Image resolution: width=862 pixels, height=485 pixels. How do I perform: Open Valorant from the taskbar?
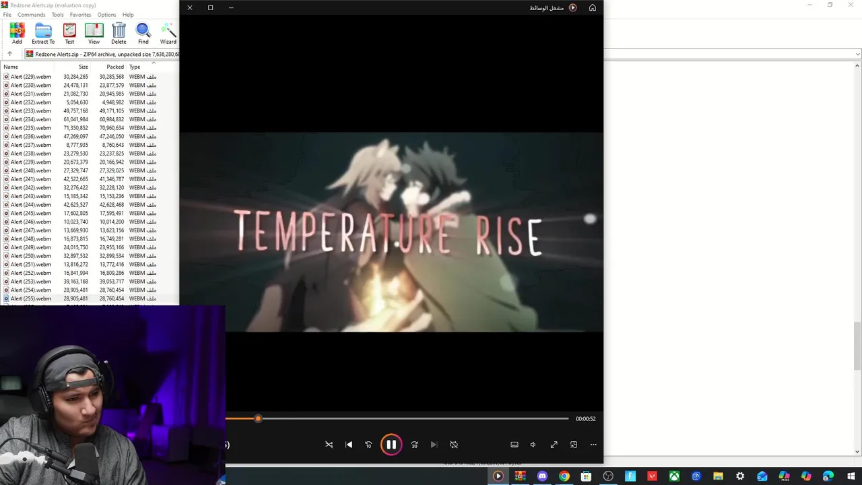pos(652,476)
